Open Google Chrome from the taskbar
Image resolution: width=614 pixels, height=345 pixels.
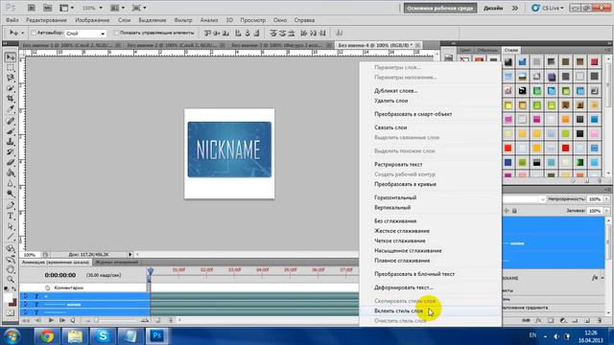point(47,336)
